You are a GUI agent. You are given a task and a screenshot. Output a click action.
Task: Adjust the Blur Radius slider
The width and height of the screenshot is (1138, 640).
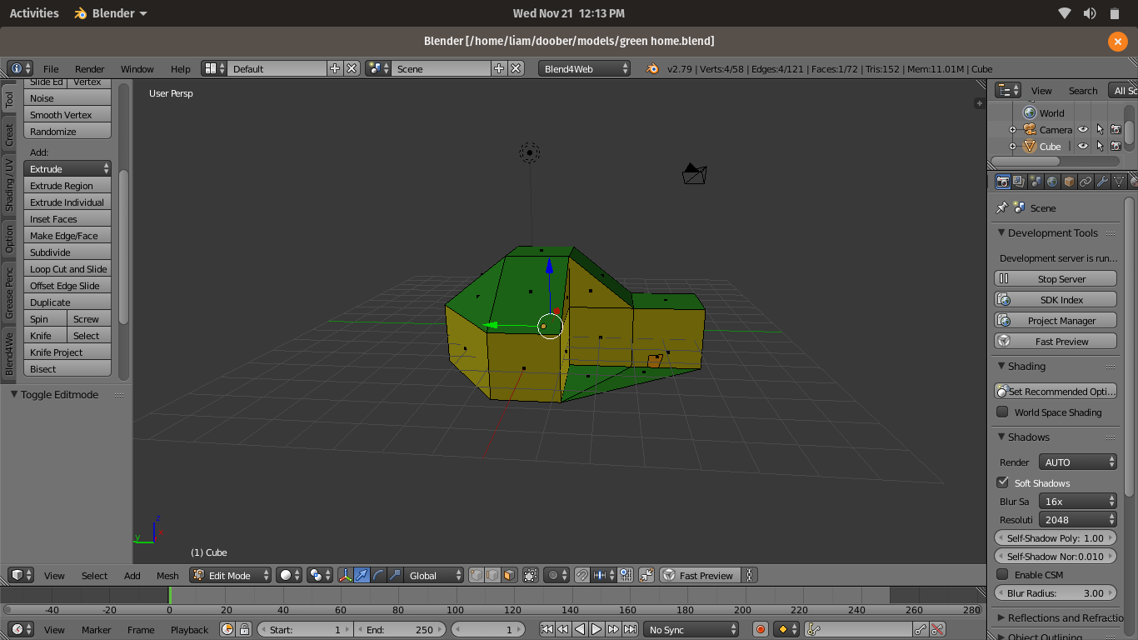point(1056,593)
